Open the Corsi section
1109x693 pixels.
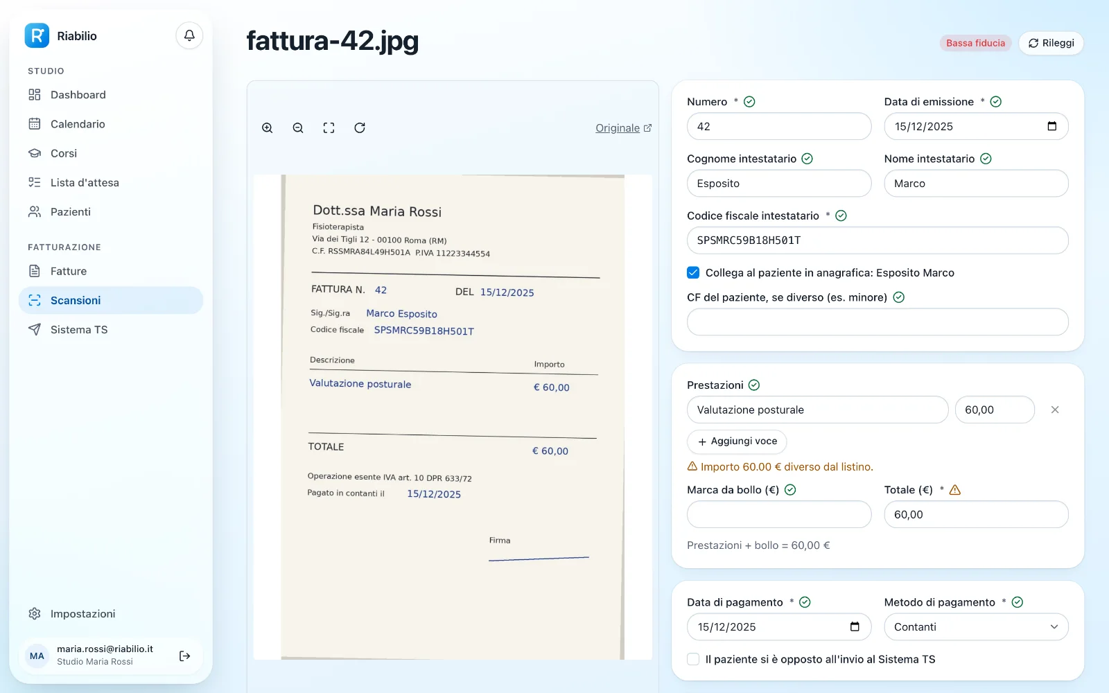pyautogui.click(x=111, y=153)
